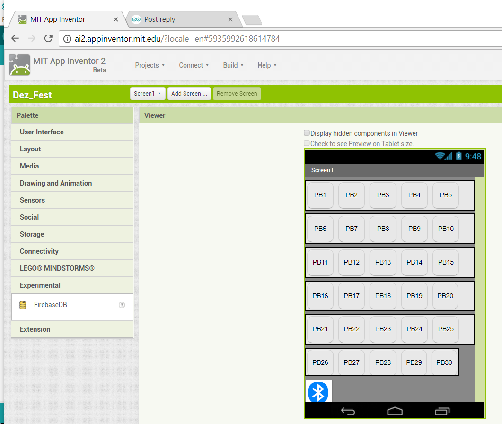Select the PB12 button in the viewer
The image size is (502, 424).
pyautogui.click(x=352, y=262)
